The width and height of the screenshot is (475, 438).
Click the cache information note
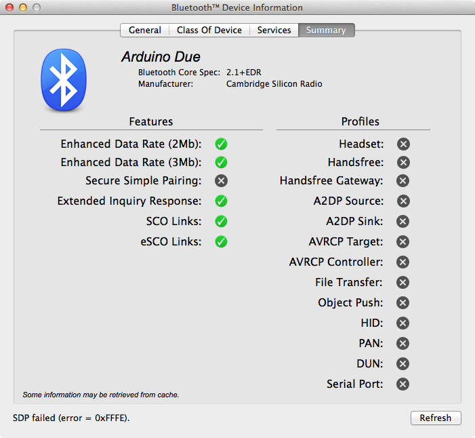(101, 395)
